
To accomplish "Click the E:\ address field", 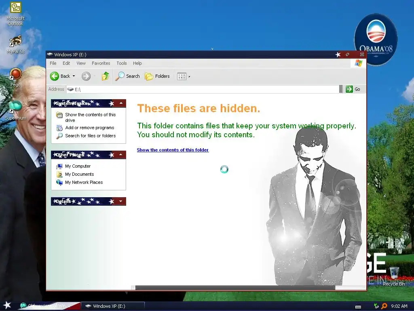I will (203, 89).
